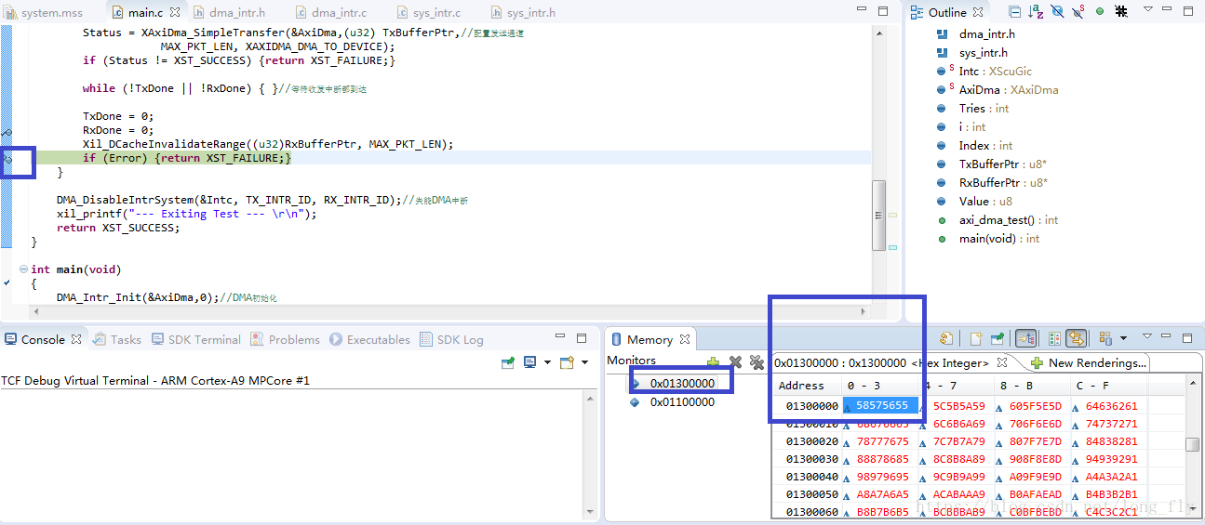Screen dimensions: 1205x525
Task: Select Tries : int in Outline
Action: pyautogui.click(x=984, y=109)
